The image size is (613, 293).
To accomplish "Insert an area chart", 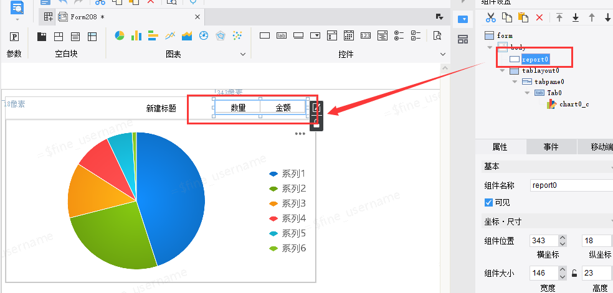I will [x=187, y=35].
